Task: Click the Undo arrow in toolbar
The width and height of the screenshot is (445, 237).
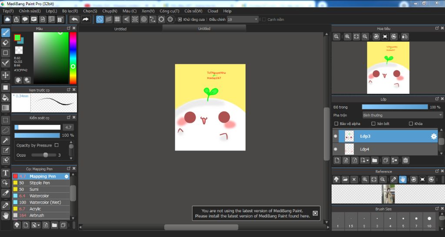Action: click(75, 19)
